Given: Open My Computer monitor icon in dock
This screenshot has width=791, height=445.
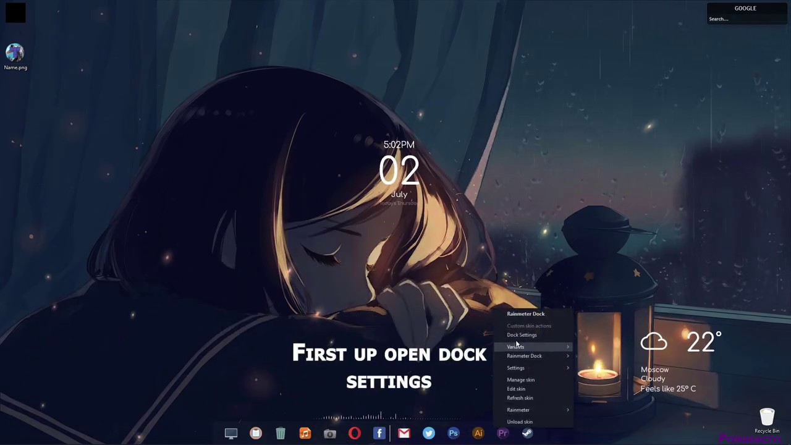Looking at the screenshot, I should (x=231, y=433).
